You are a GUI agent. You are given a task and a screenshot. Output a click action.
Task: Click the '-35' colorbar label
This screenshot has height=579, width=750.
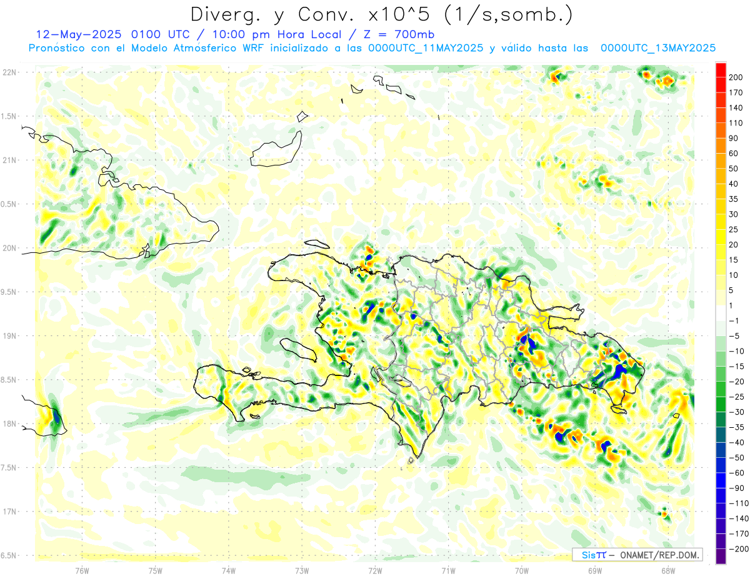point(737,427)
